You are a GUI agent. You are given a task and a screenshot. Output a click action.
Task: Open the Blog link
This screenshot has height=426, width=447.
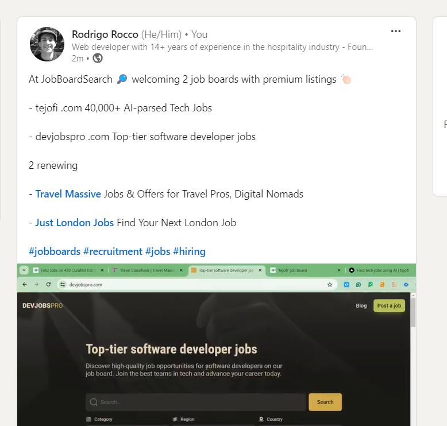tap(361, 305)
